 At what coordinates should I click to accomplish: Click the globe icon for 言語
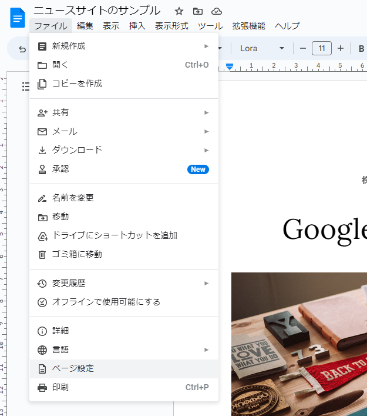(42, 350)
